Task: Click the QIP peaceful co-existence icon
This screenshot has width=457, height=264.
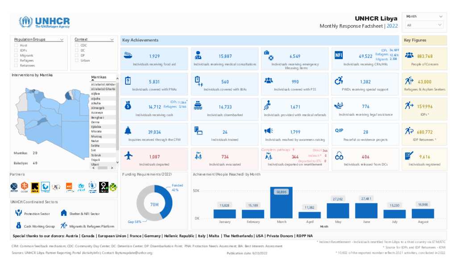Action: [339, 131]
